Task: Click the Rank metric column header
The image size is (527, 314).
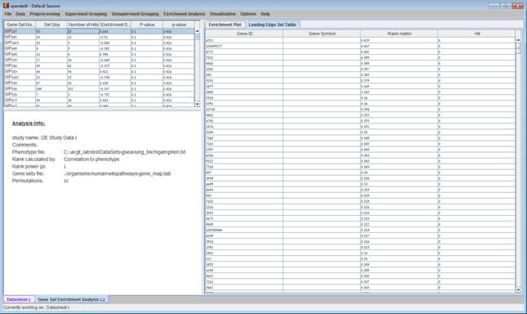Action: [x=400, y=34]
